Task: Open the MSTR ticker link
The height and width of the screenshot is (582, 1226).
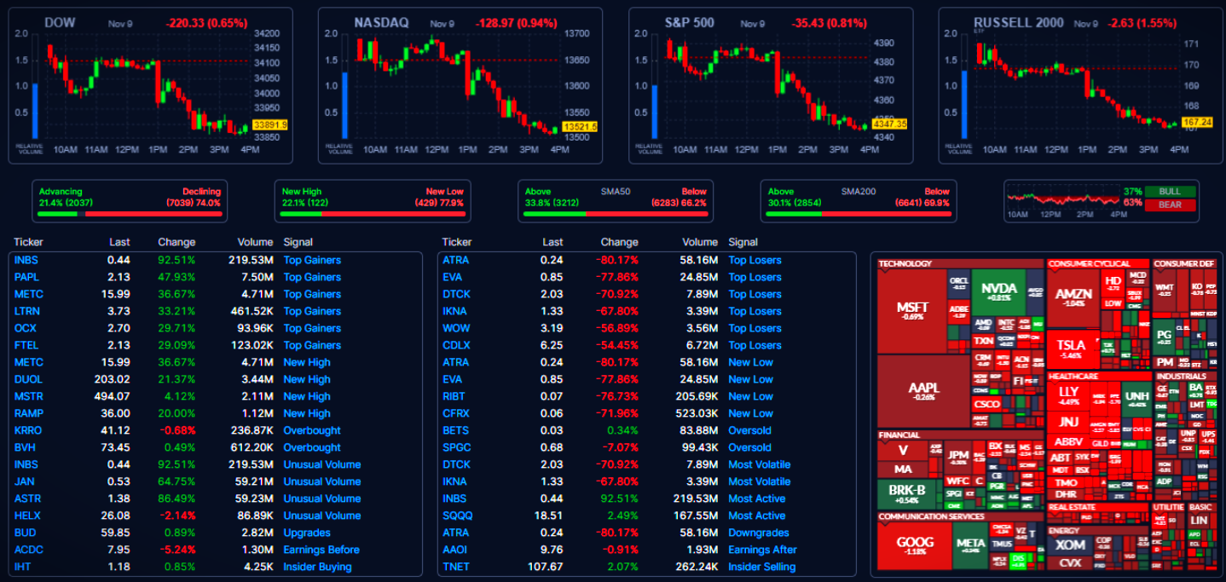Action: click(28, 396)
